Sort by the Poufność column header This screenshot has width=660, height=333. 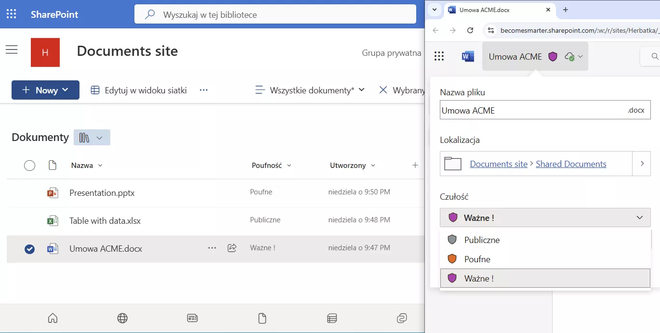(266, 166)
